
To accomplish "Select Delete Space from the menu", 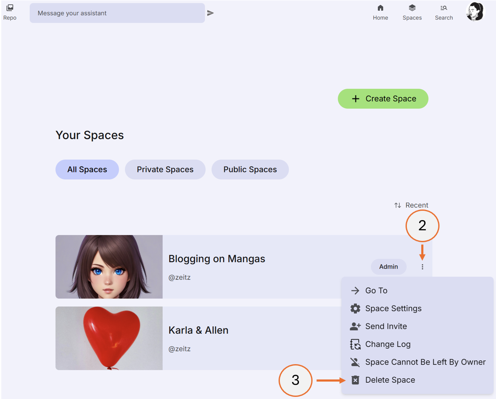I will (390, 380).
